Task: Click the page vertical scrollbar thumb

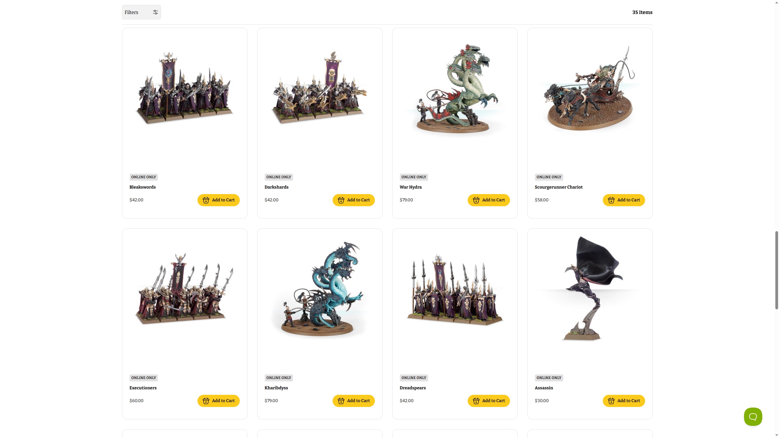Action: coord(777,270)
